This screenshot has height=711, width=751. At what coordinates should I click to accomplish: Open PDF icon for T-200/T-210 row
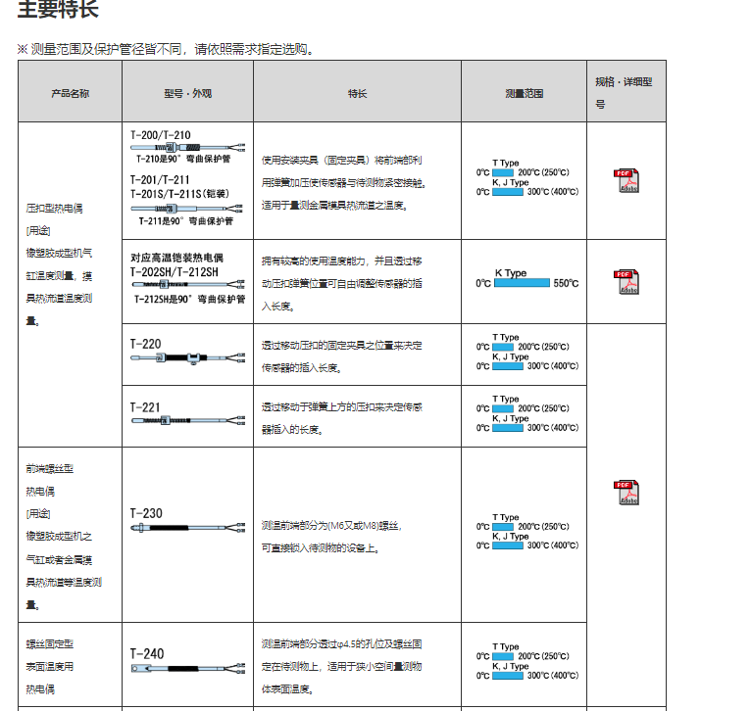[x=626, y=181]
